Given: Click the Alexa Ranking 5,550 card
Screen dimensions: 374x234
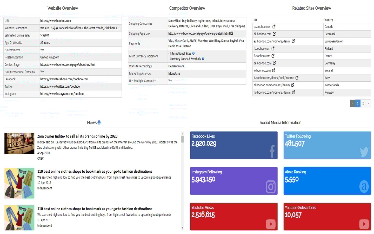Looking at the screenshot, I should (x=327, y=181).
